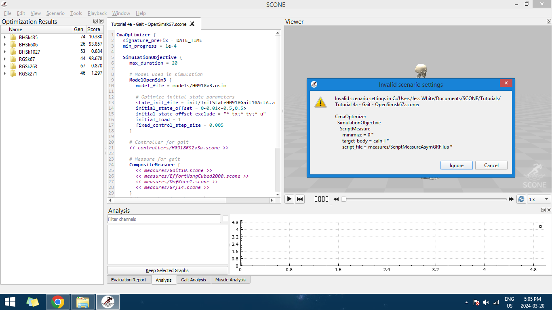Toggle the checkbox beside Filter channels
The width and height of the screenshot is (552, 310).
tap(225, 219)
